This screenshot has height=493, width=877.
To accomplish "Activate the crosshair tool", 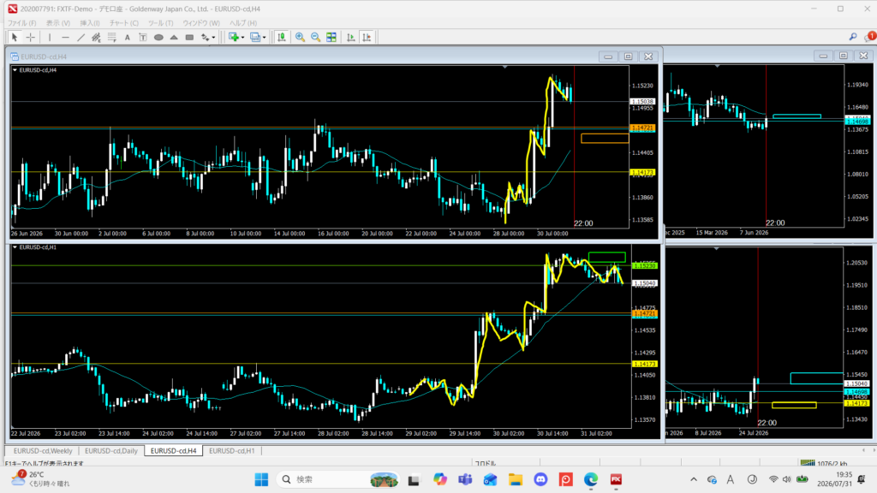I will [x=31, y=38].
